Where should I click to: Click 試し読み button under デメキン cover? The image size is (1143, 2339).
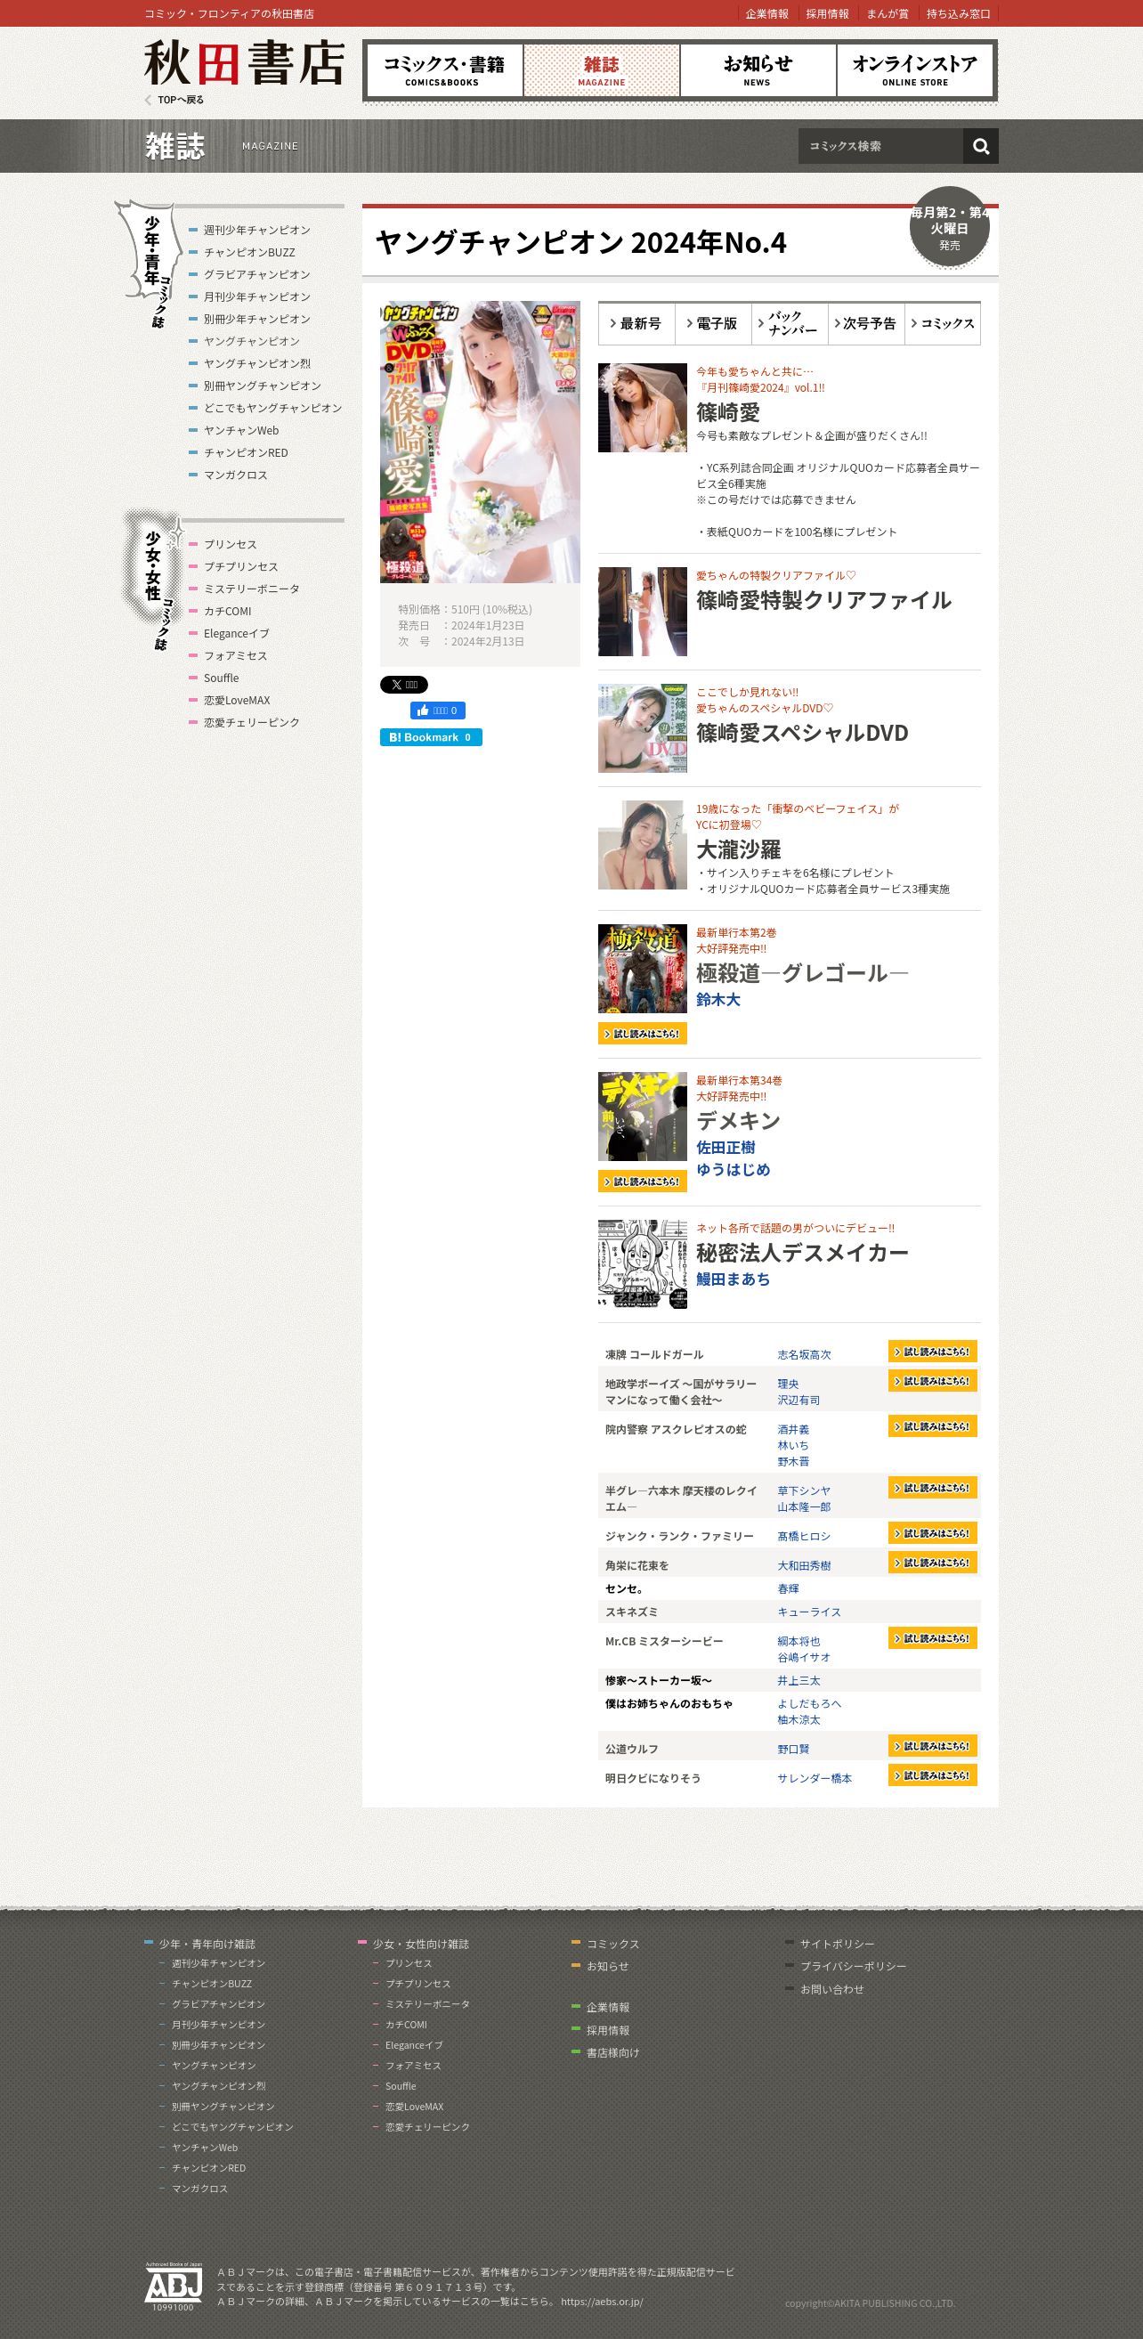[643, 1182]
